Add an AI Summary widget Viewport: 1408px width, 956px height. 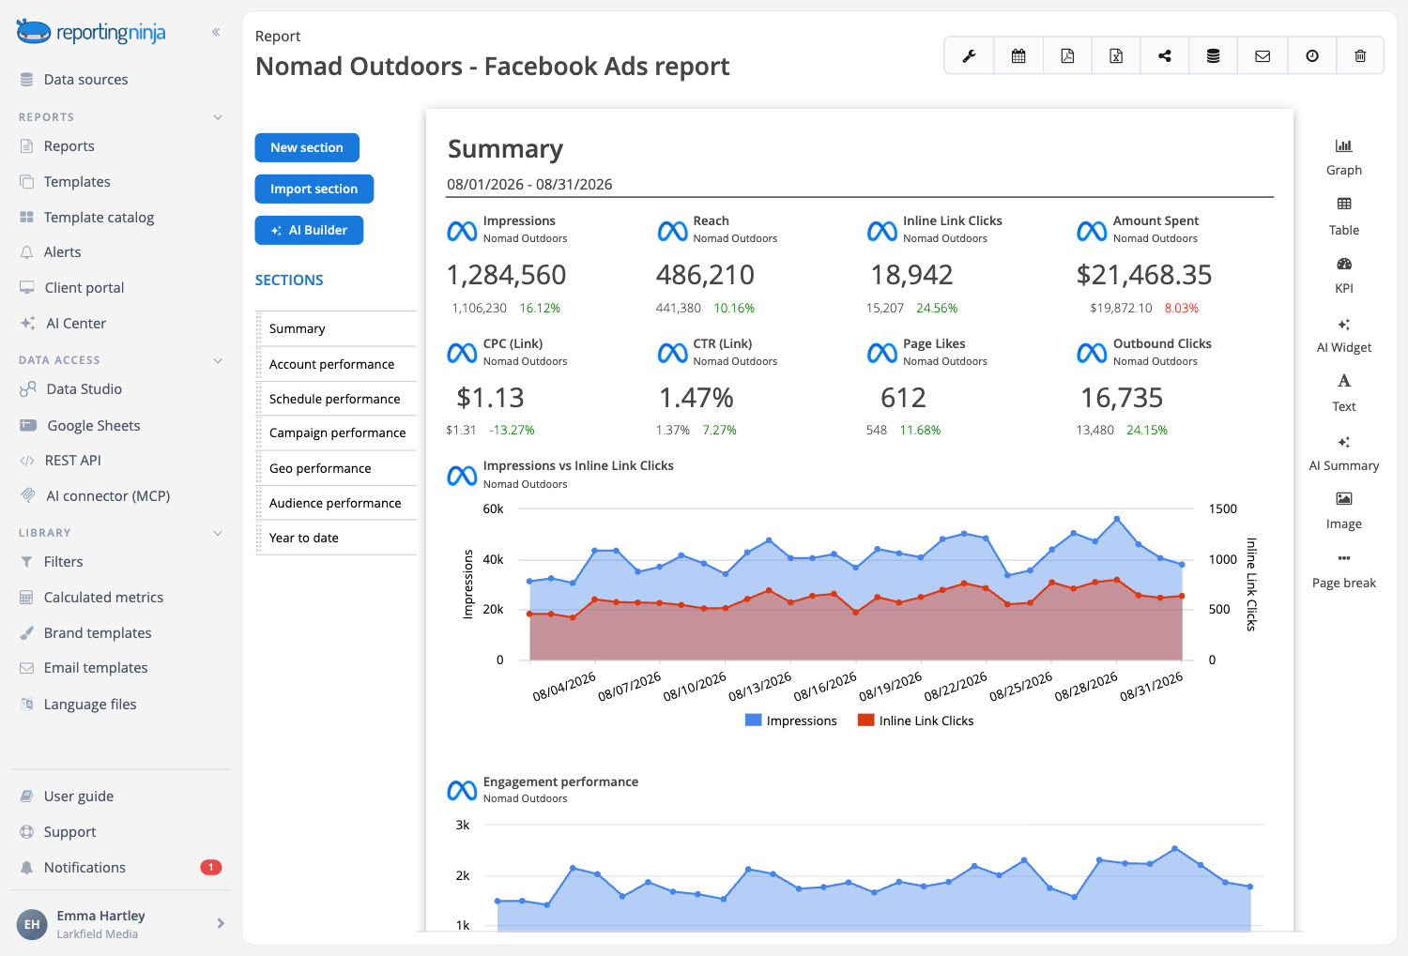1344,453
